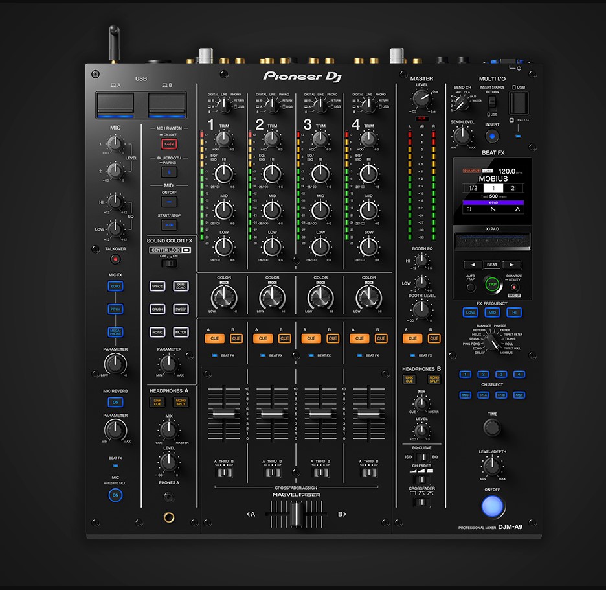This screenshot has height=590, width=606.
Task: Enable the PITCH mic FX button
Action: (x=115, y=309)
